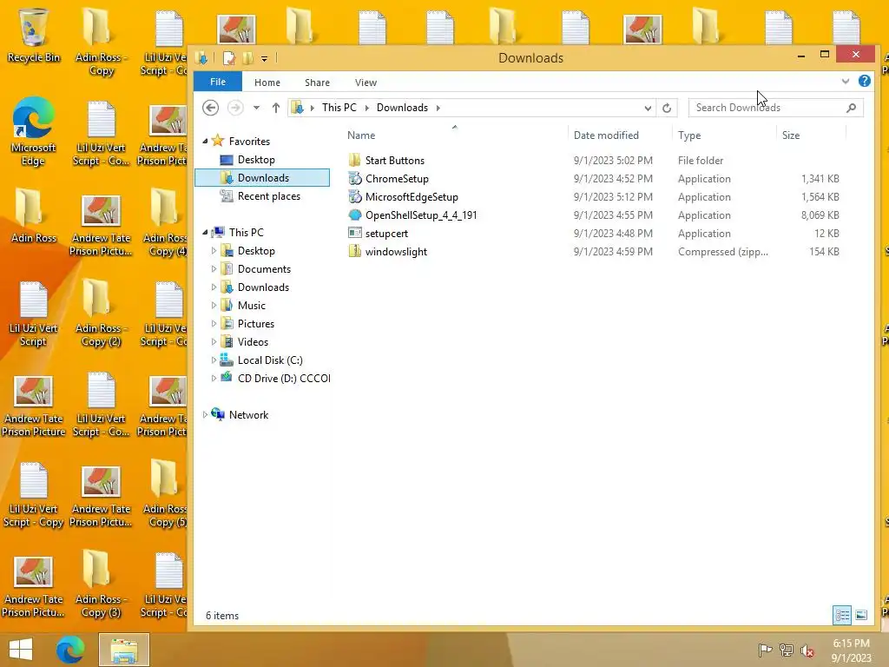Select the MicrosoftEdgeSetup file icon
Viewport: 889px width, 667px height.
click(355, 197)
